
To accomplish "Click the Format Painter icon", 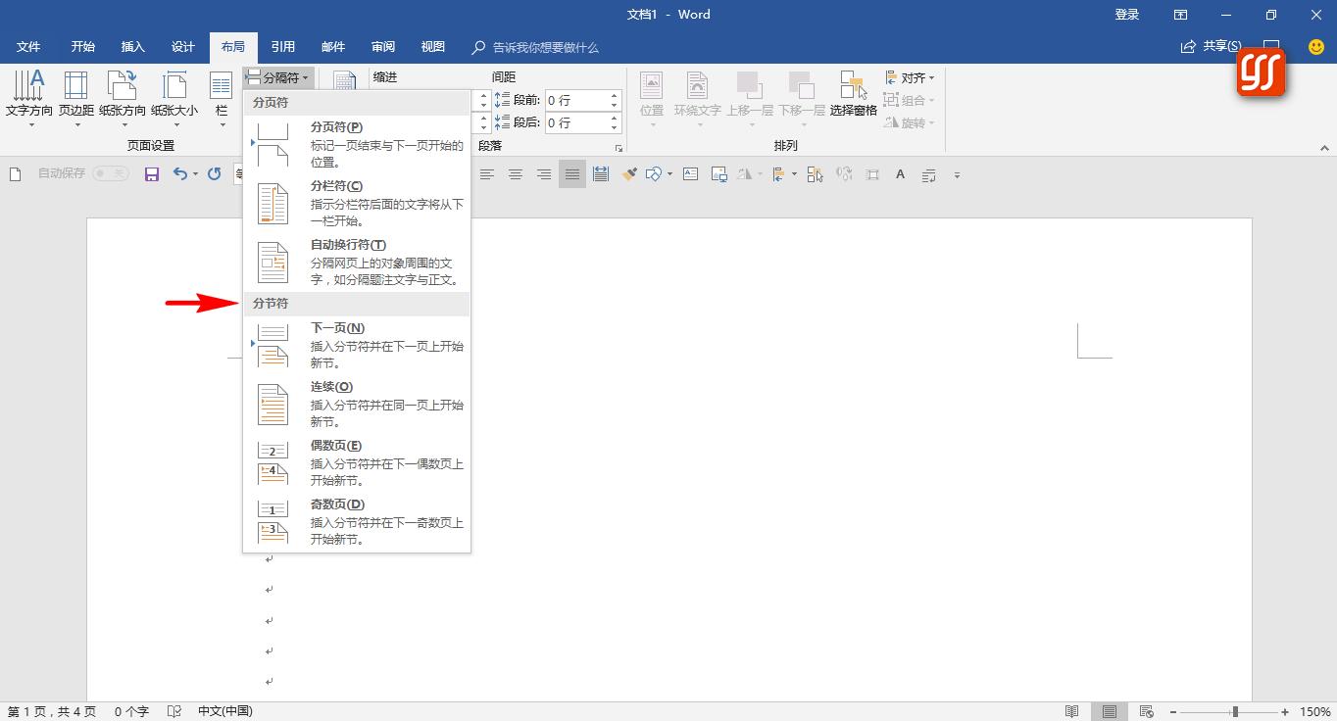I will (628, 173).
